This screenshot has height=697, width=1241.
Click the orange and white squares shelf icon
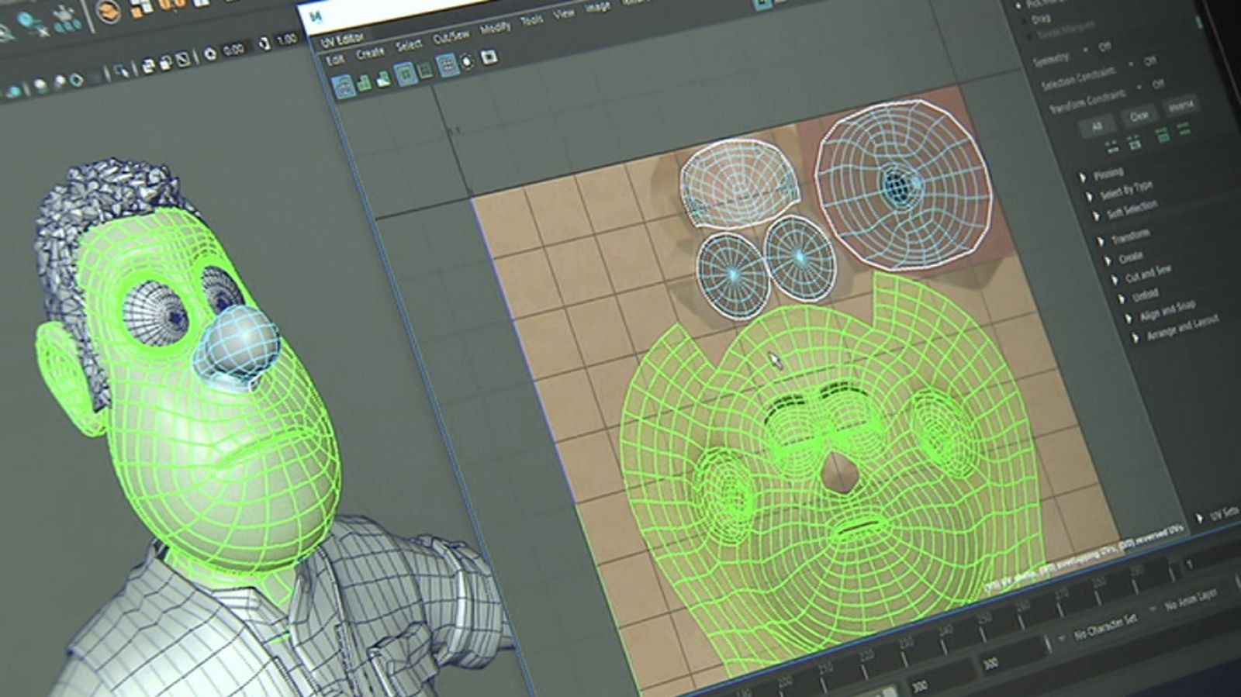coord(140,7)
